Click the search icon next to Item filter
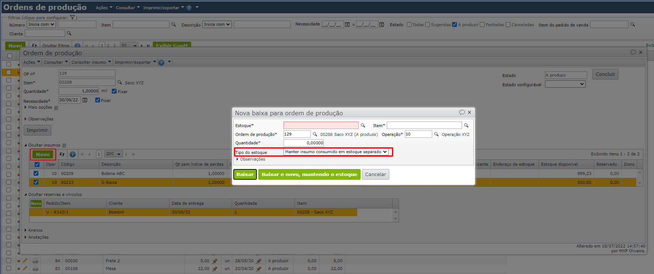Screen dimensions: 654x274 coord(173,24)
